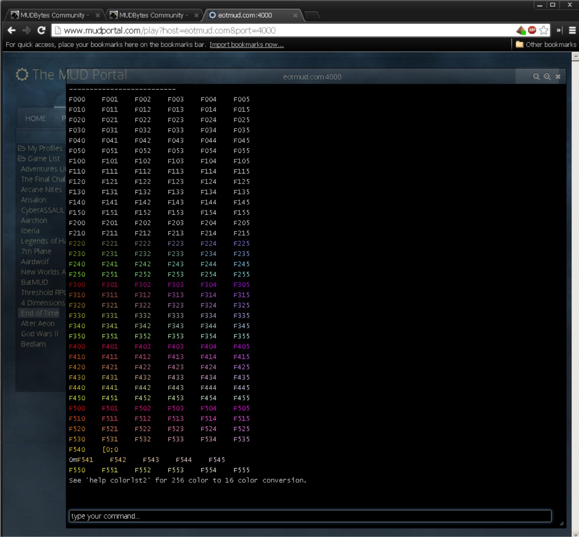The width and height of the screenshot is (579, 537).
Task: Close the second MUDBytes Community tab
Action: point(196,15)
